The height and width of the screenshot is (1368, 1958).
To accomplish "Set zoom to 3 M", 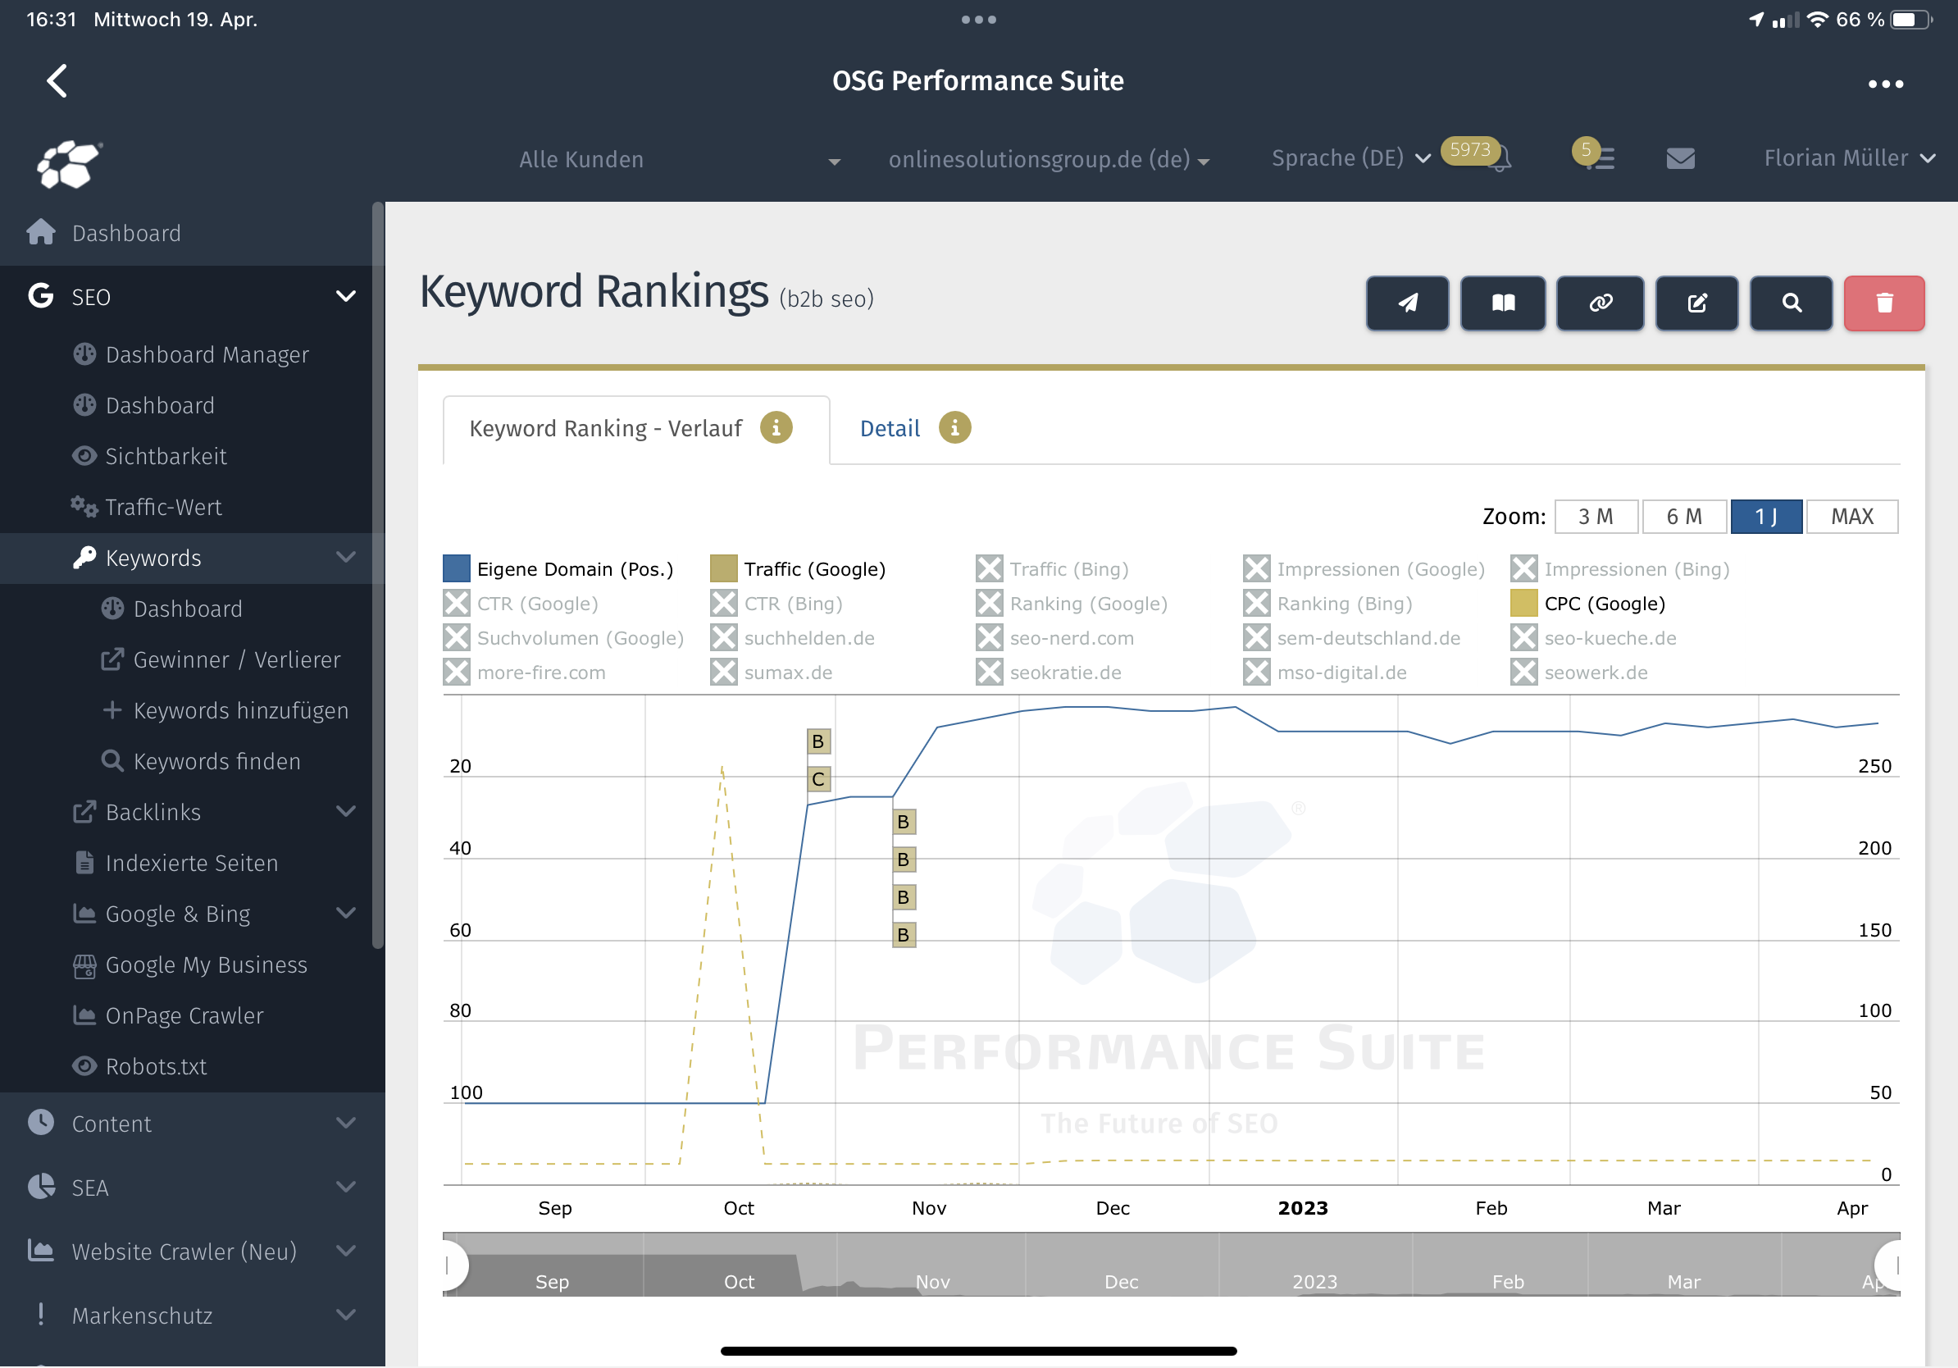I will click(1596, 516).
